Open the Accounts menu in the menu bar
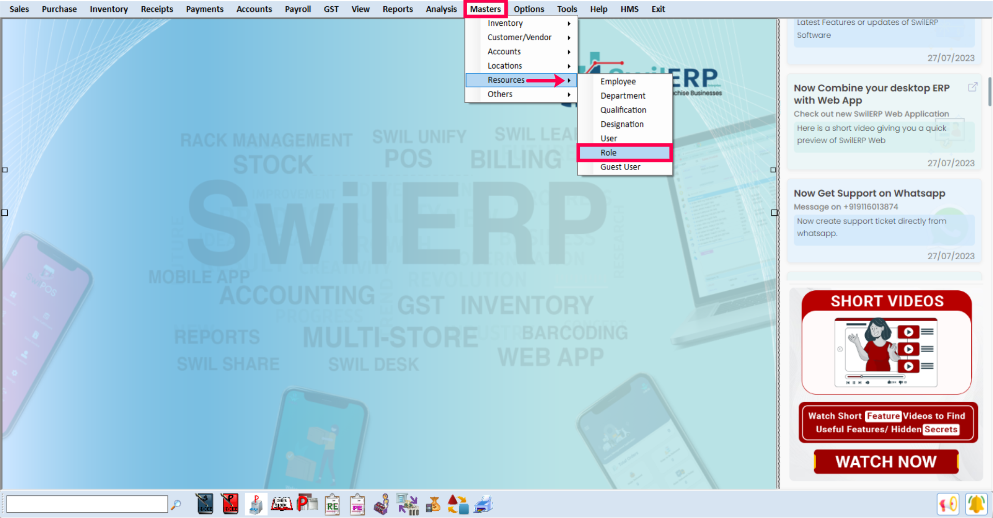 (x=254, y=9)
